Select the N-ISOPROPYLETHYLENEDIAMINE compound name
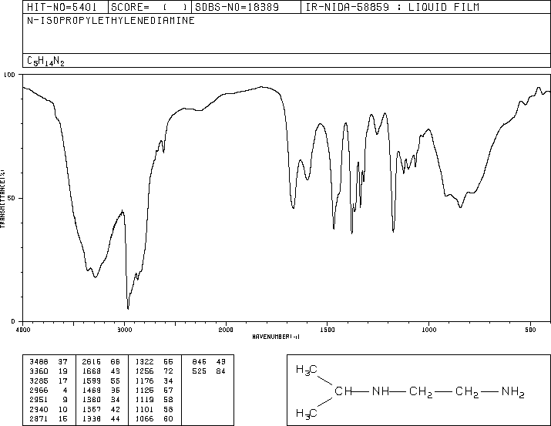 coord(111,21)
